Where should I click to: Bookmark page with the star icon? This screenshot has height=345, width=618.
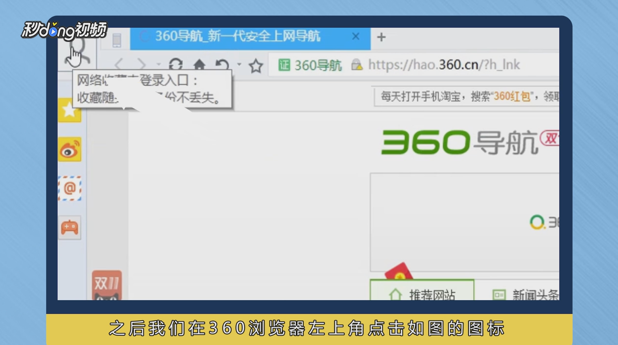pos(256,65)
